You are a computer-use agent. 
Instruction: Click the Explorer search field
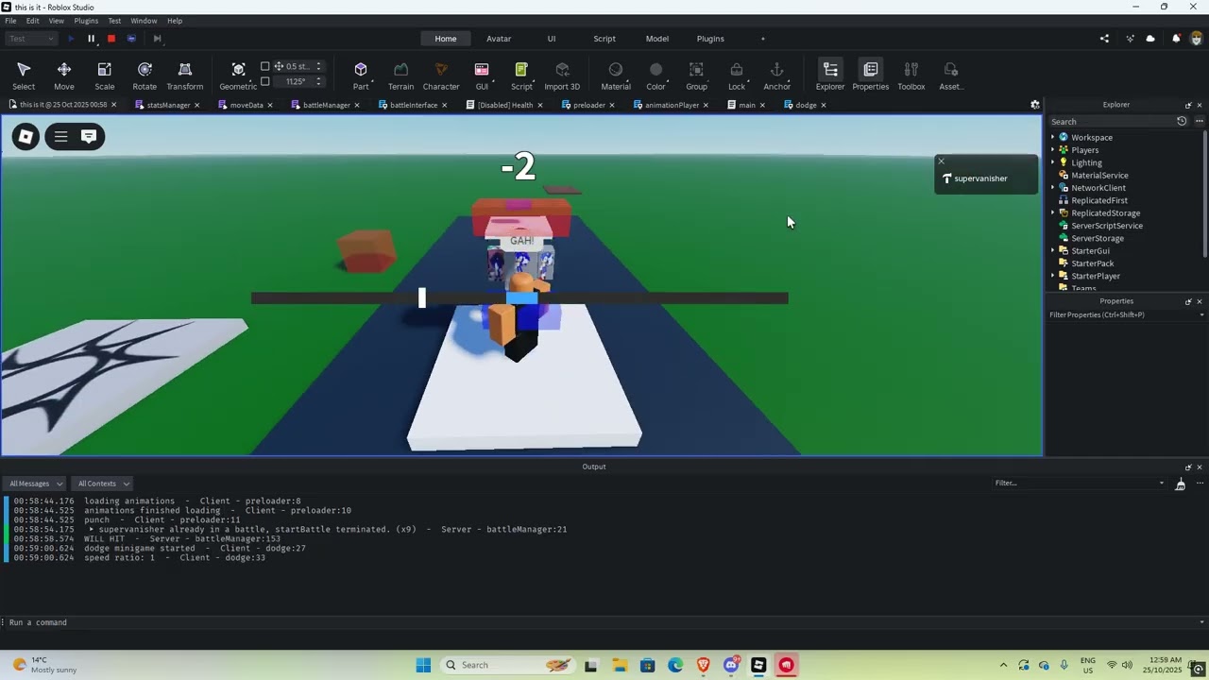point(1111,121)
